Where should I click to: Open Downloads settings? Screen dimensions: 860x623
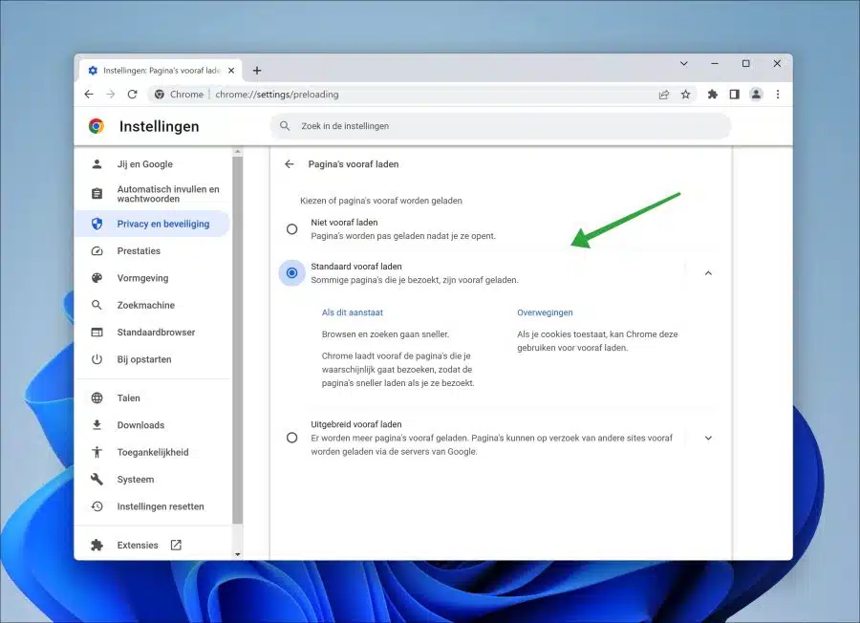[x=152, y=425]
